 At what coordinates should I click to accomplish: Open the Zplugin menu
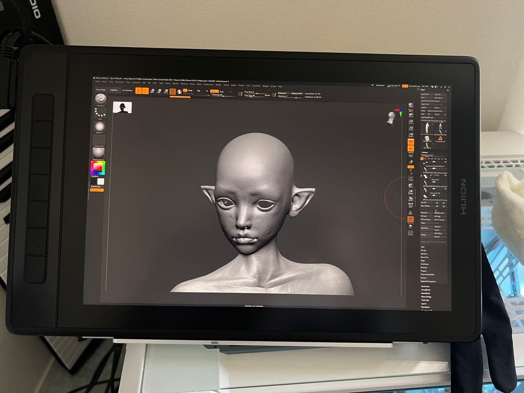pos(264,86)
